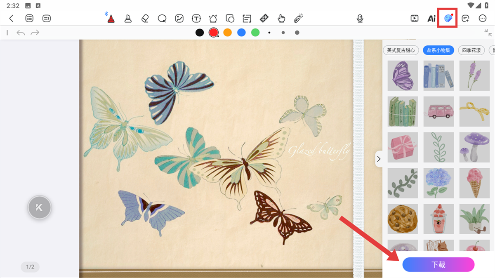Select the lasso selection tool
This screenshot has width=495, height=278.
coord(162,18)
